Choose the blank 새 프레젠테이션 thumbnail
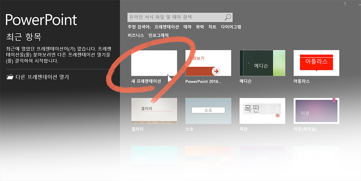361x181 pixels. point(154,63)
